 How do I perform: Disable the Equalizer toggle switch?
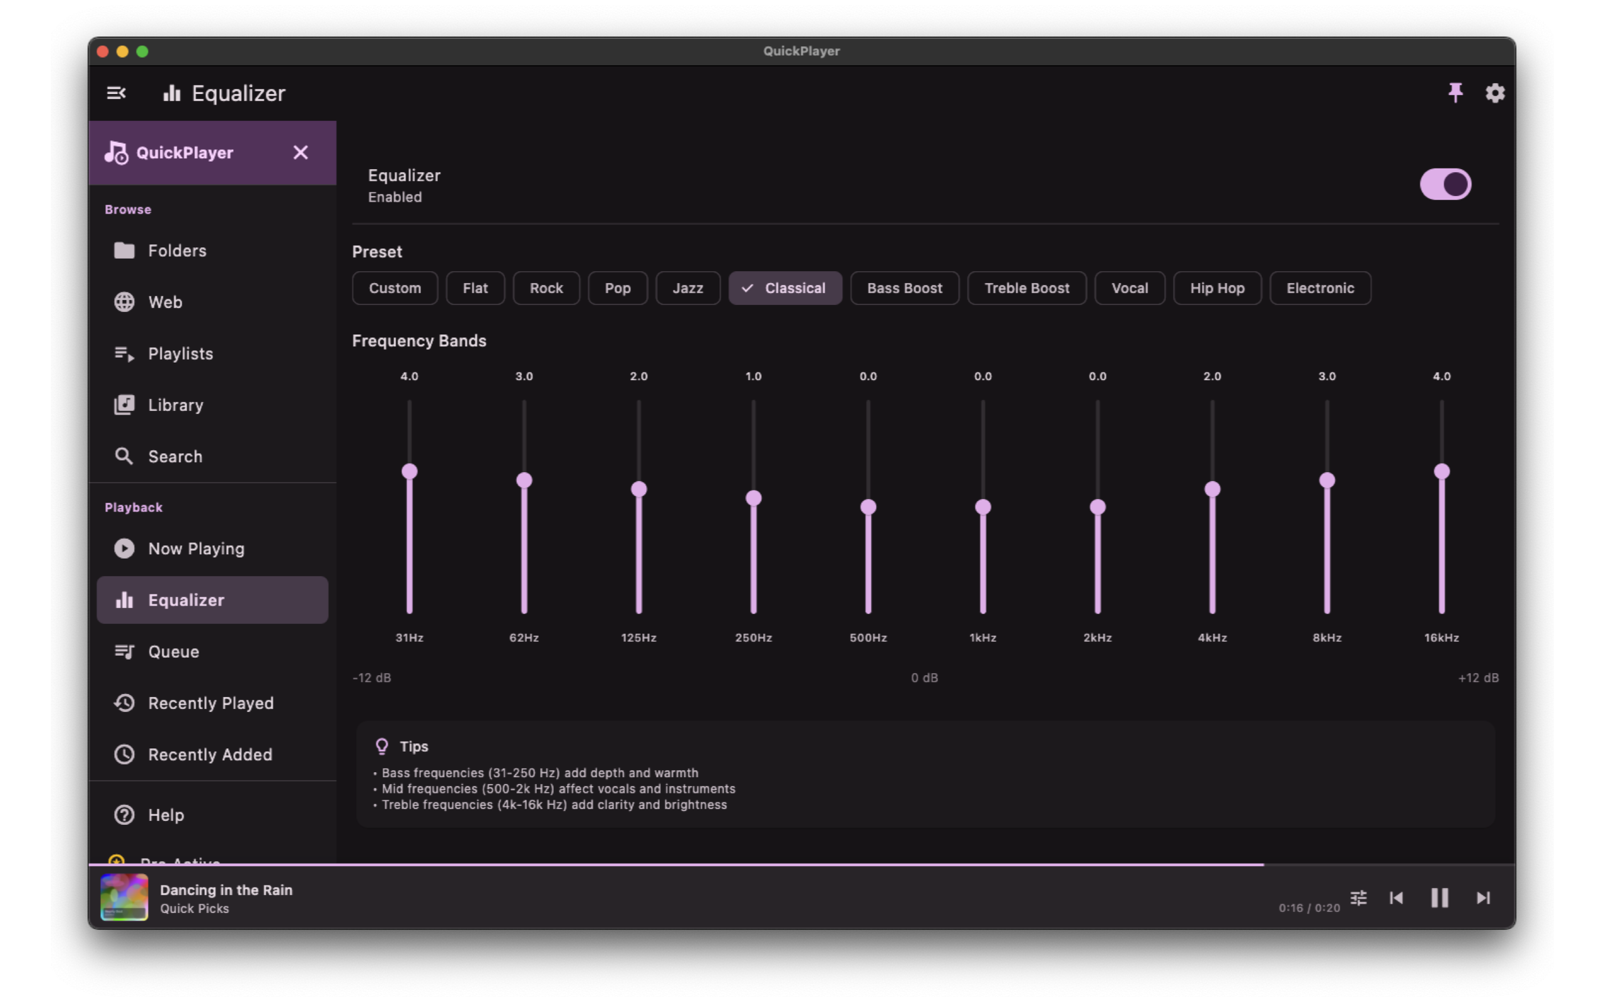point(1445,184)
